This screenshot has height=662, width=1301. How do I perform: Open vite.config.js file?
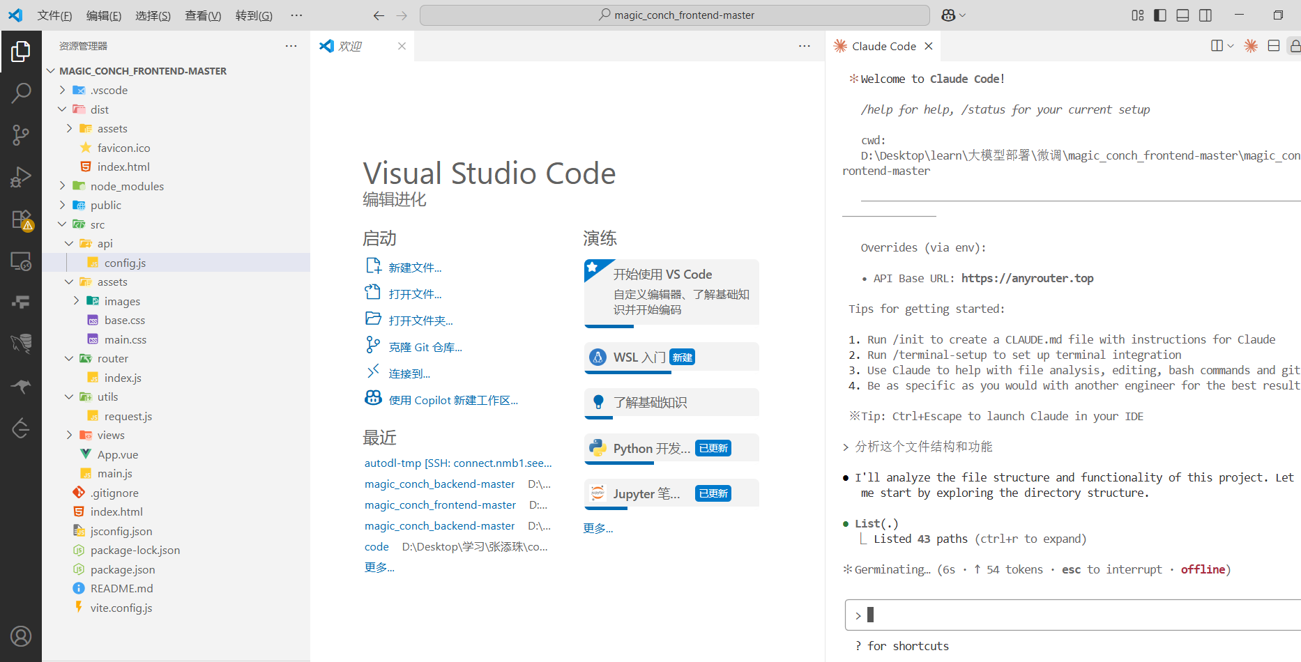(x=121, y=608)
